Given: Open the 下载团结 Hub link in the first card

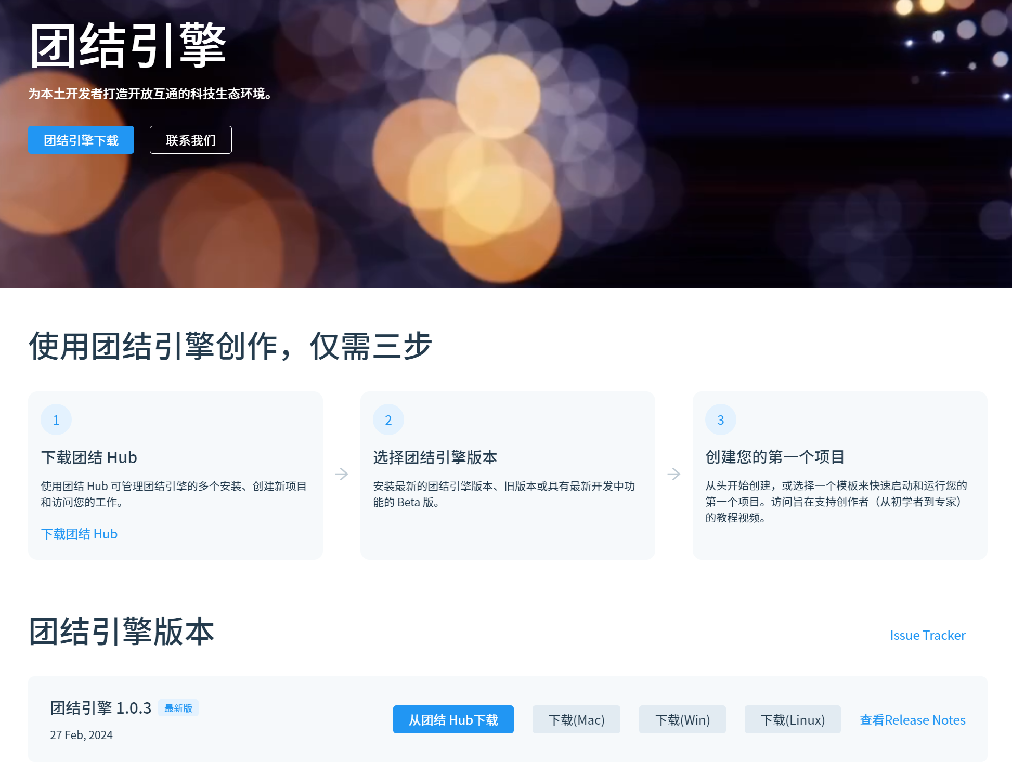Looking at the screenshot, I should coord(79,534).
